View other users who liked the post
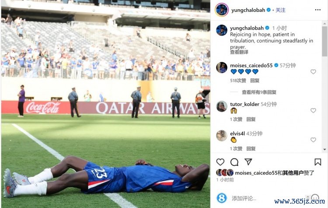The width and height of the screenshot is (328, 208). point(293,173)
